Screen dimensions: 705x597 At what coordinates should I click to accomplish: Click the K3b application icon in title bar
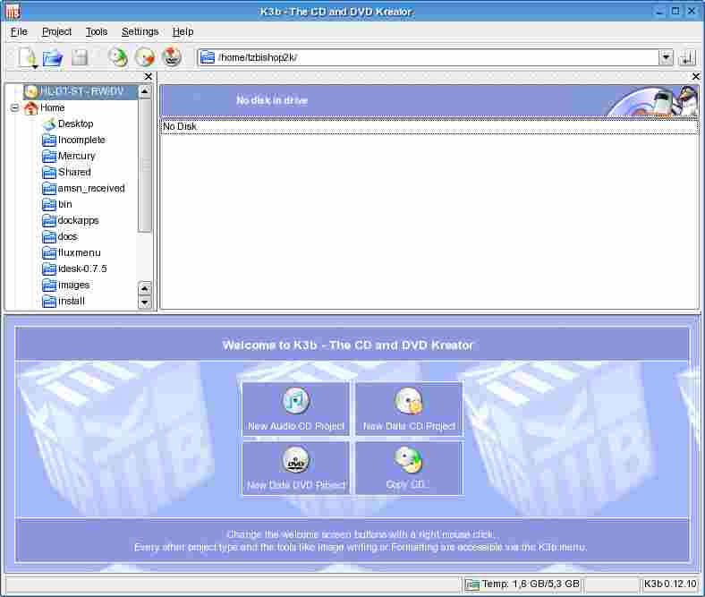[13, 12]
